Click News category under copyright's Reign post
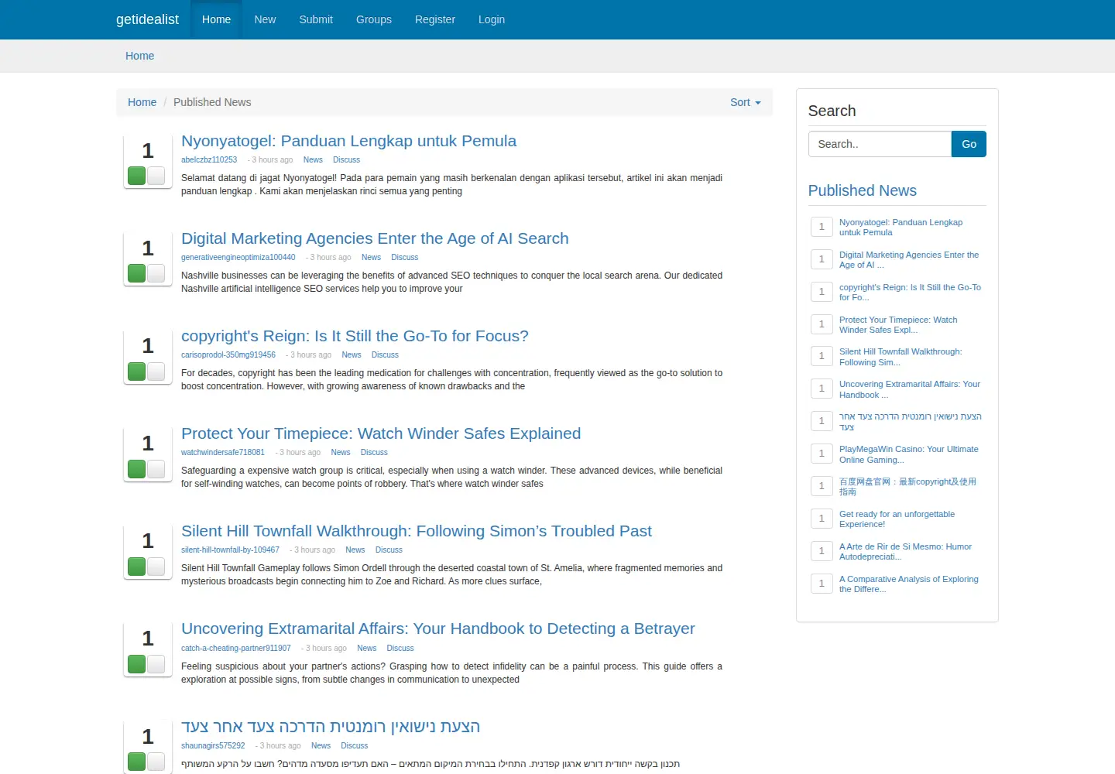The height and width of the screenshot is (774, 1115). pos(352,354)
